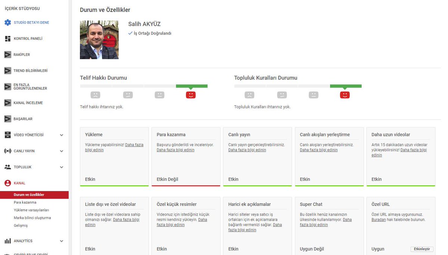Click the saddest face under Telif Hakkı Durumu
448x255 pixels.
tap(96, 95)
